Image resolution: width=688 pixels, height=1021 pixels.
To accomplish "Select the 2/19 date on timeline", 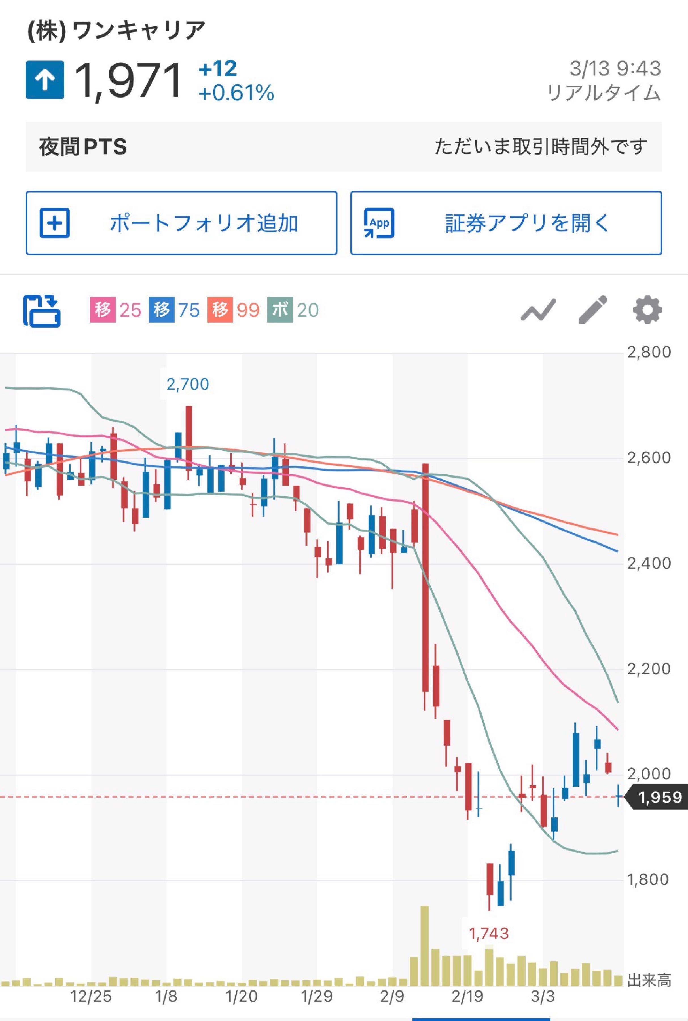I will (x=467, y=996).
